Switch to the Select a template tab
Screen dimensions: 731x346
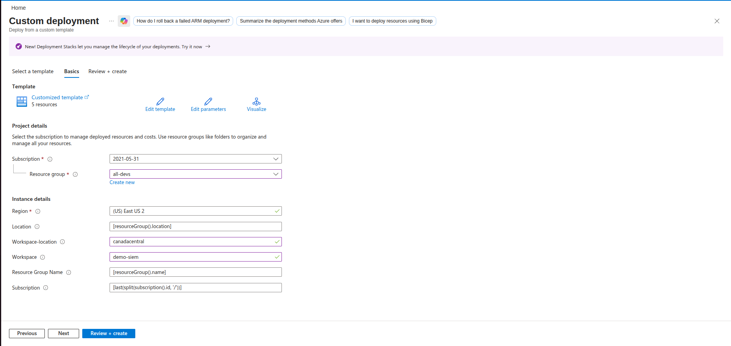coord(33,72)
